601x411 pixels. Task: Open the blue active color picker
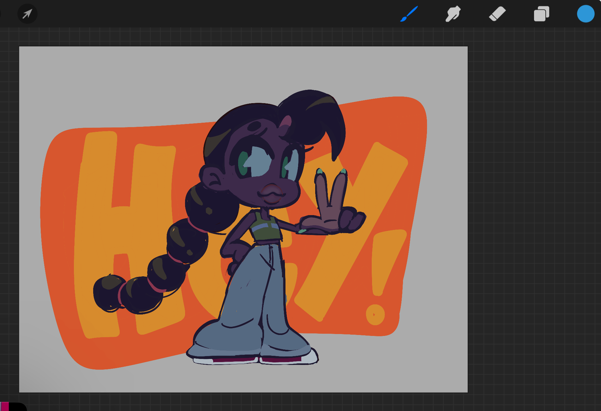586,14
